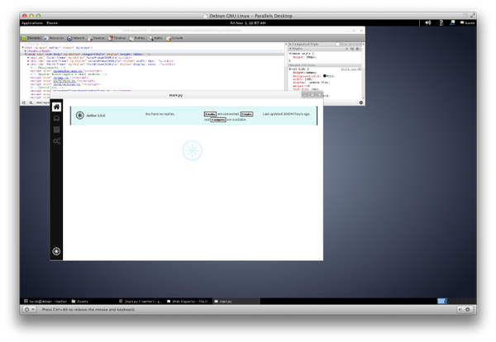Switch to Profiles panel in Web Inspector

(137, 38)
